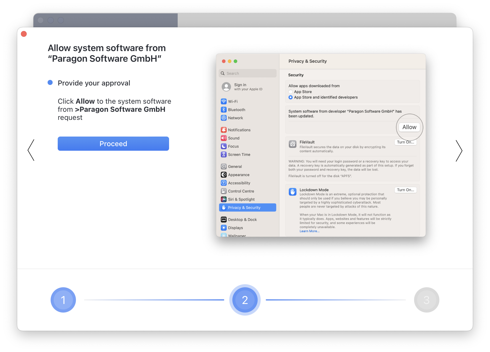This screenshot has height=352, width=490.
Task: Click the Displays sun icon
Action: click(224, 228)
